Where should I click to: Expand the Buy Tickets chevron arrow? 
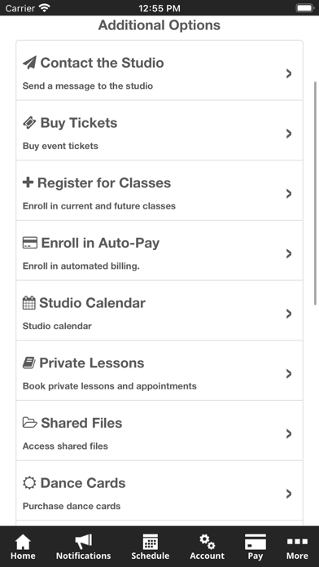pos(289,134)
